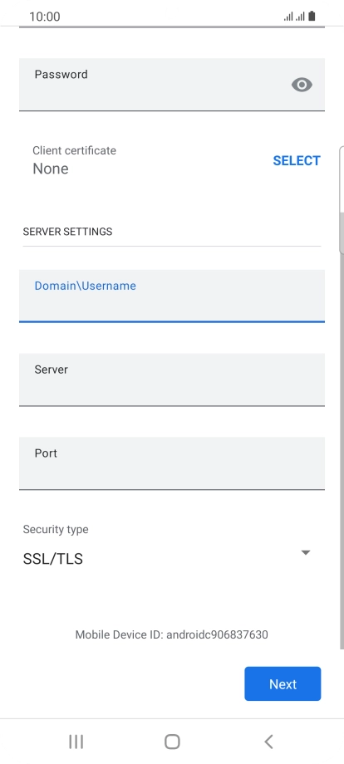Tap the first signal strength icon
Image resolution: width=344 pixels, height=764 pixels.
coord(288,17)
